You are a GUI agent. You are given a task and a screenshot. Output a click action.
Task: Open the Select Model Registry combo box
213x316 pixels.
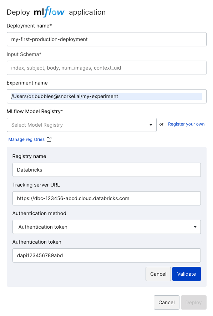point(82,125)
